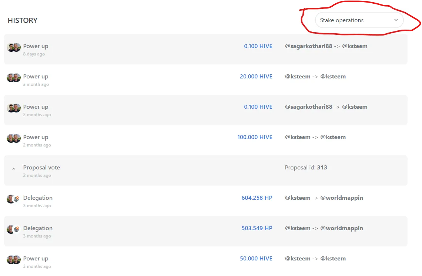Open @ksteem sender link in 503.549 HP row
This screenshot has height=276, width=422.
coord(298,228)
